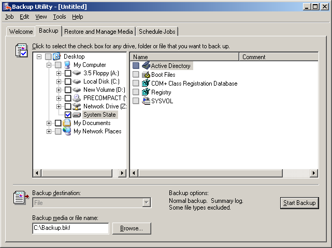The width and height of the screenshot is (332, 248).
Task: Open the Help menu
Action: [78, 17]
